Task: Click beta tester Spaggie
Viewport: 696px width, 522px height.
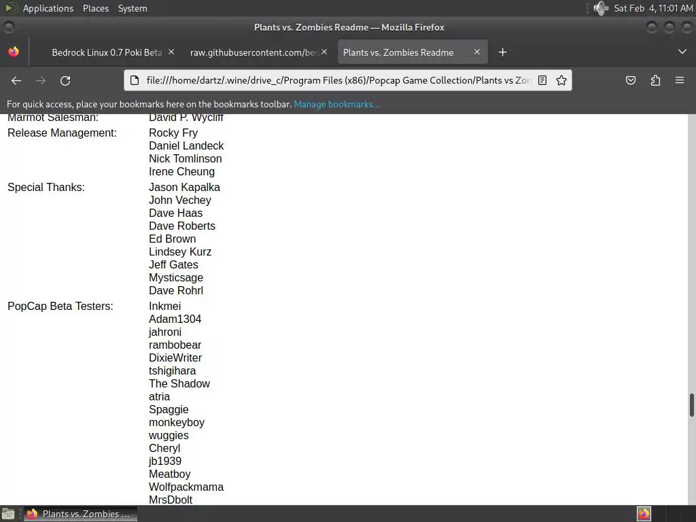Action: pos(169,409)
